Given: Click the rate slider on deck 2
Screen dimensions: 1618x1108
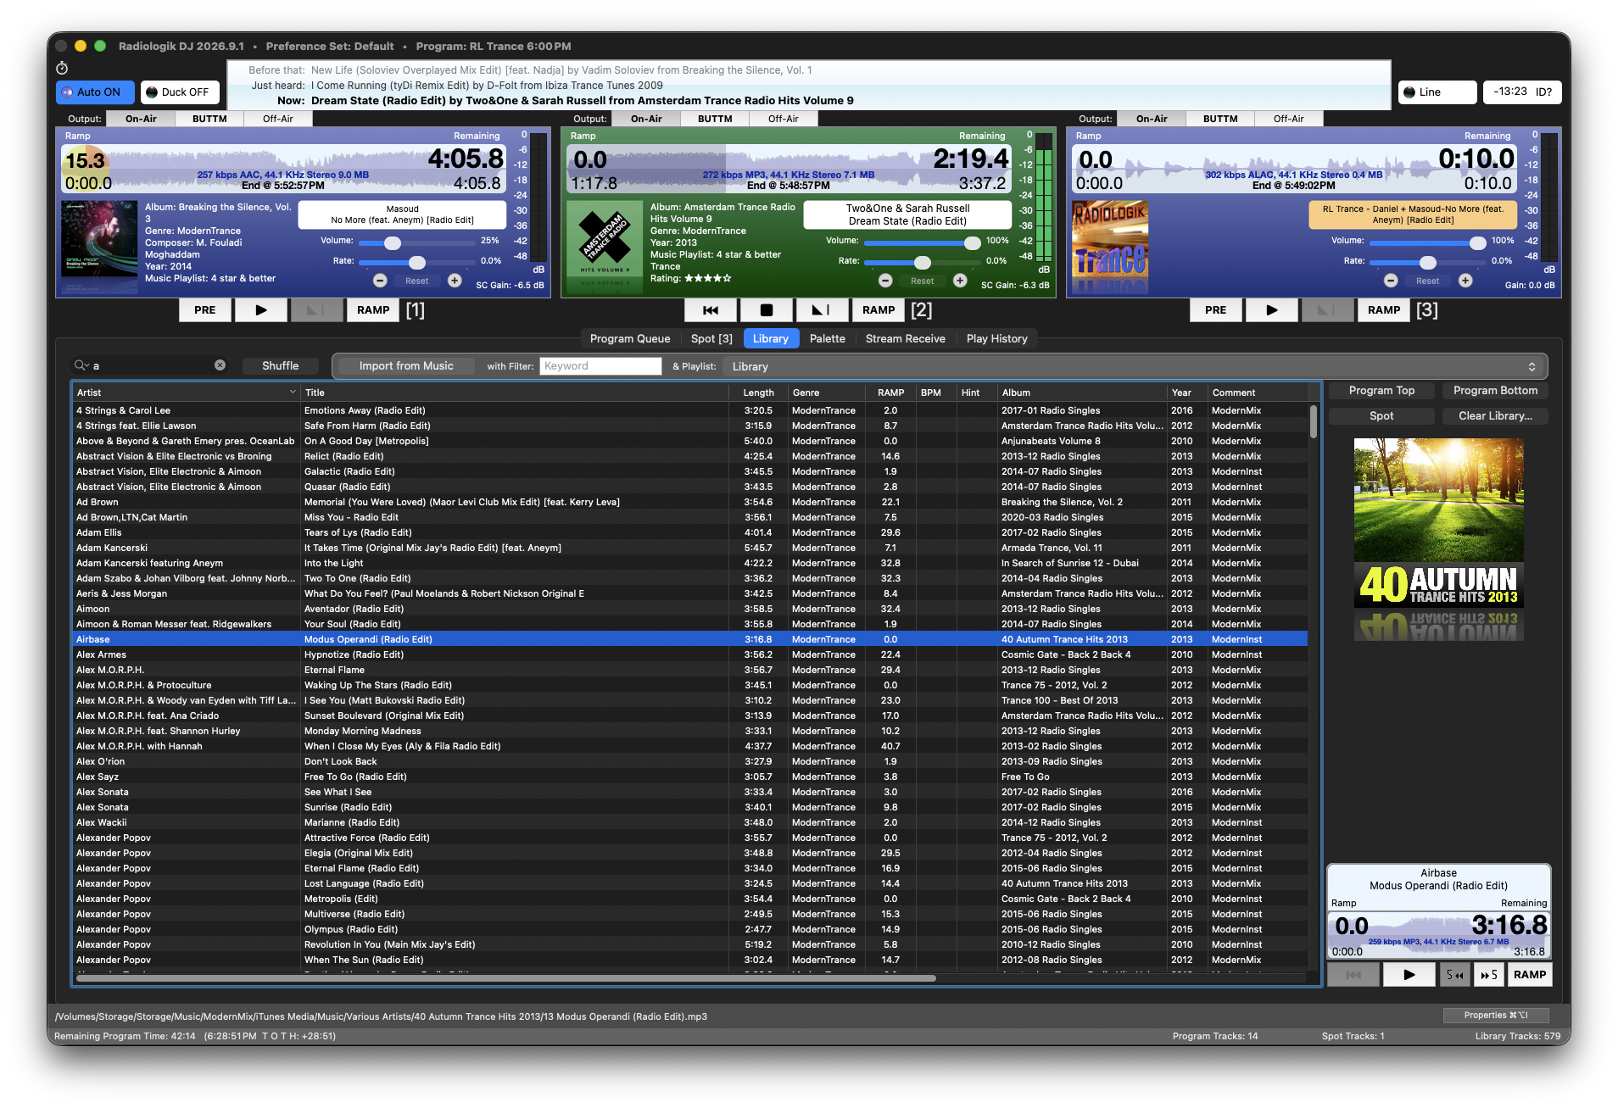Looking at the screenshot, I should [923, 263].
